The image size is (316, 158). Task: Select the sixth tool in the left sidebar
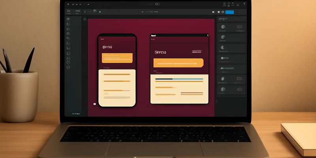pyautogui.click(x=68, y=43)
